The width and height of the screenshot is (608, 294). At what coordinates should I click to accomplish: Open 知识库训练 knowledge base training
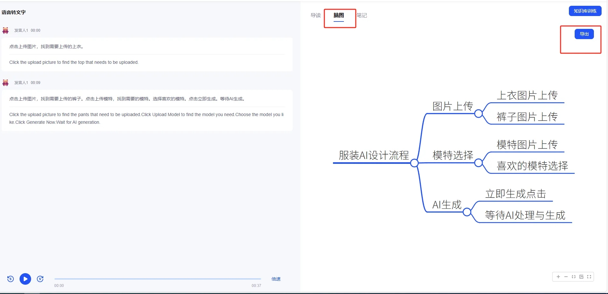point(585,11)
